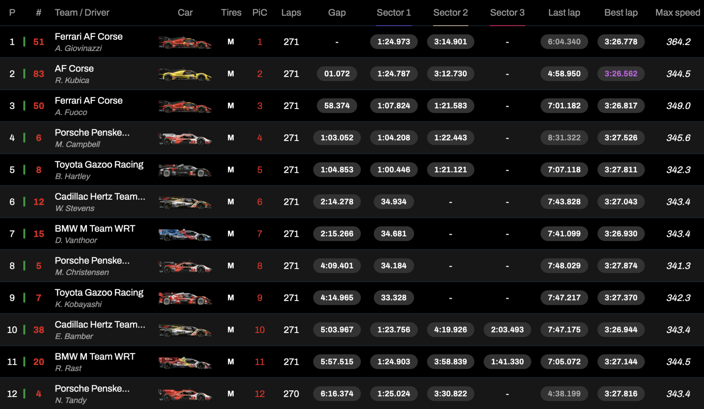This screenshot has width=704, height=409.
Task: Click the Gap column header
Action: tap(337, 12)
